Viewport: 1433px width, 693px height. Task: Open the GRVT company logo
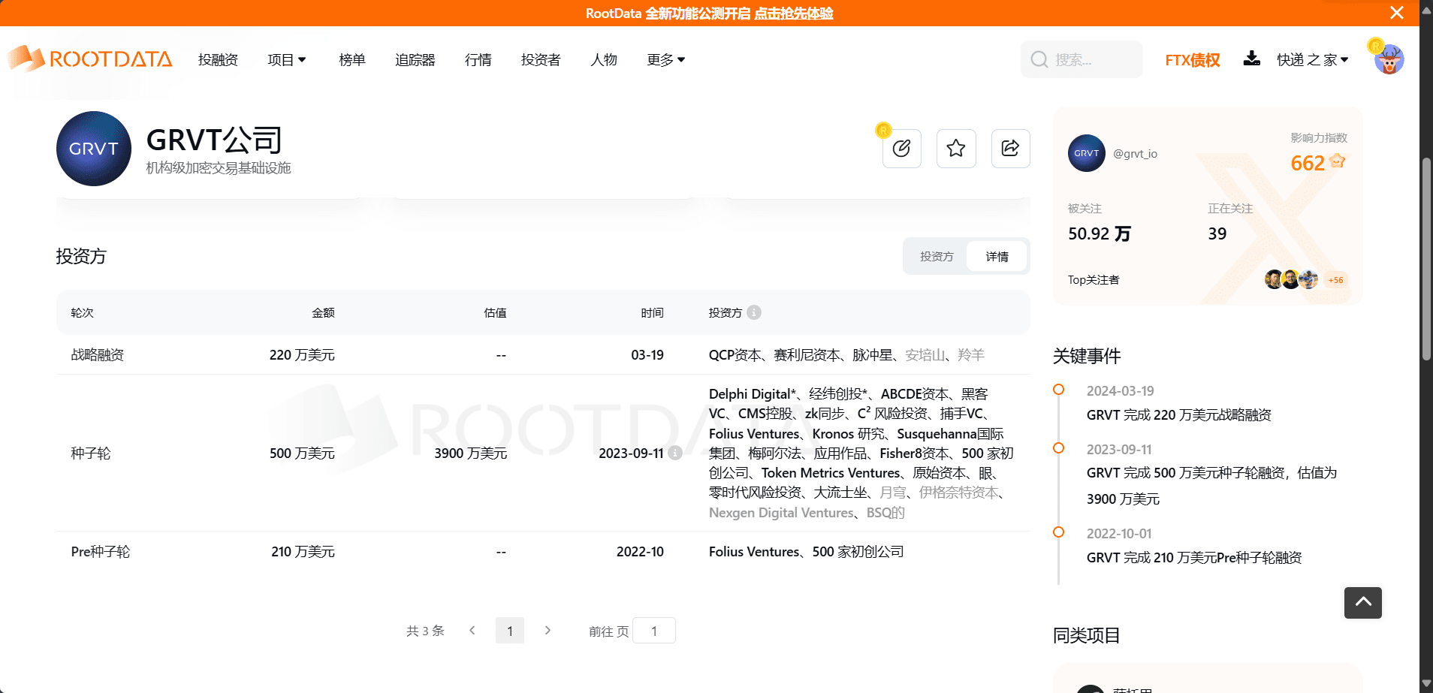[x=94, y=149]
